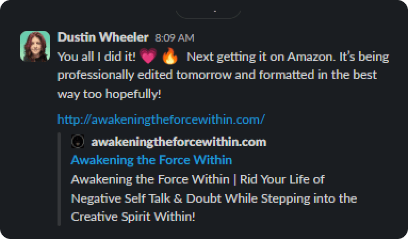Click the fire emoji in message
The image size is (408, 239).
pos(170,56)
